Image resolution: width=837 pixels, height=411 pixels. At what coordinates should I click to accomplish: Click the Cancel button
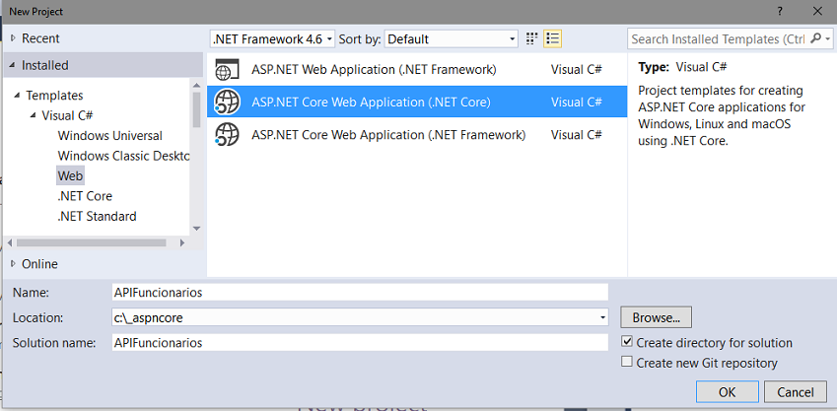(796, 392)
